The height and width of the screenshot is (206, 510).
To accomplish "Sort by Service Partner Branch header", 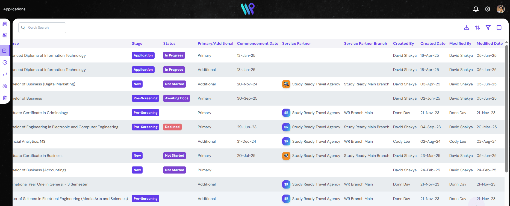I will coord(365,43).
